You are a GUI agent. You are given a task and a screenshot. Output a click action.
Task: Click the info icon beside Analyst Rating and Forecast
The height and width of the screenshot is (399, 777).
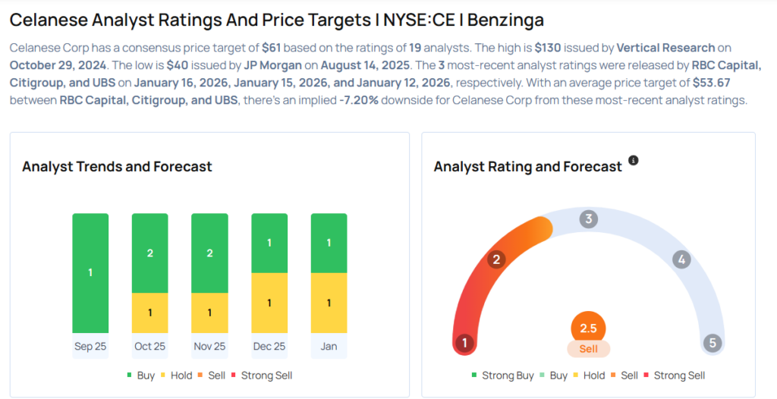634,161
